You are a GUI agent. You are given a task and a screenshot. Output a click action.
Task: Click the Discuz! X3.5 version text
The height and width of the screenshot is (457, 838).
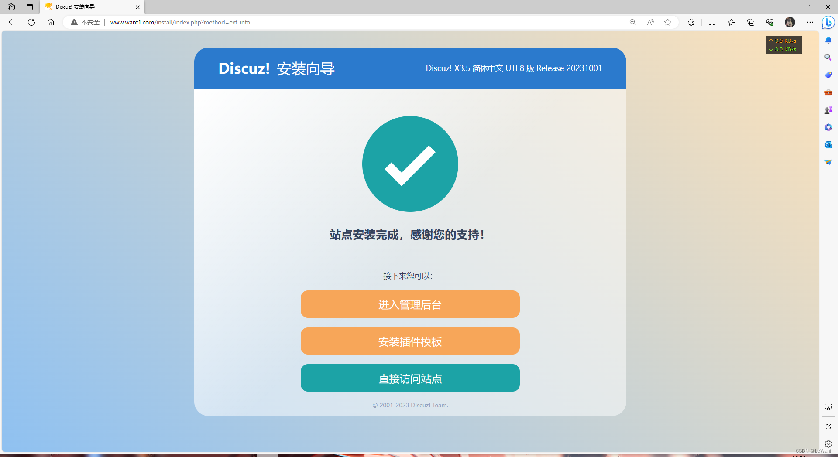coord(514,68)
